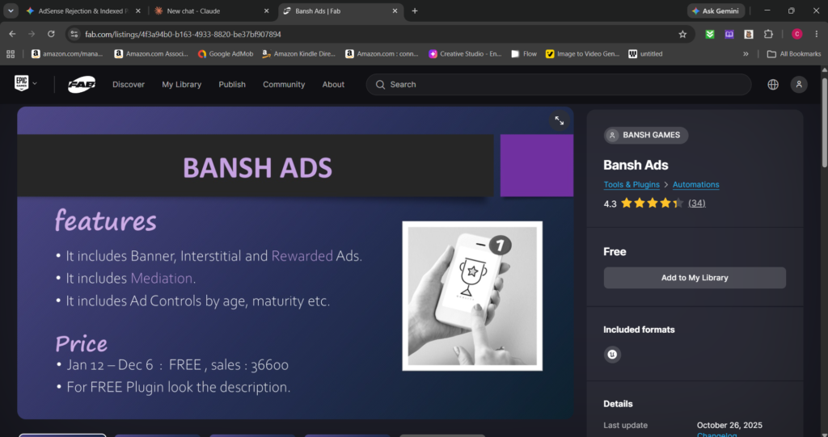Open the amazon.com/mana... bookmark
The image size is (828, 437).
point(67,54)
